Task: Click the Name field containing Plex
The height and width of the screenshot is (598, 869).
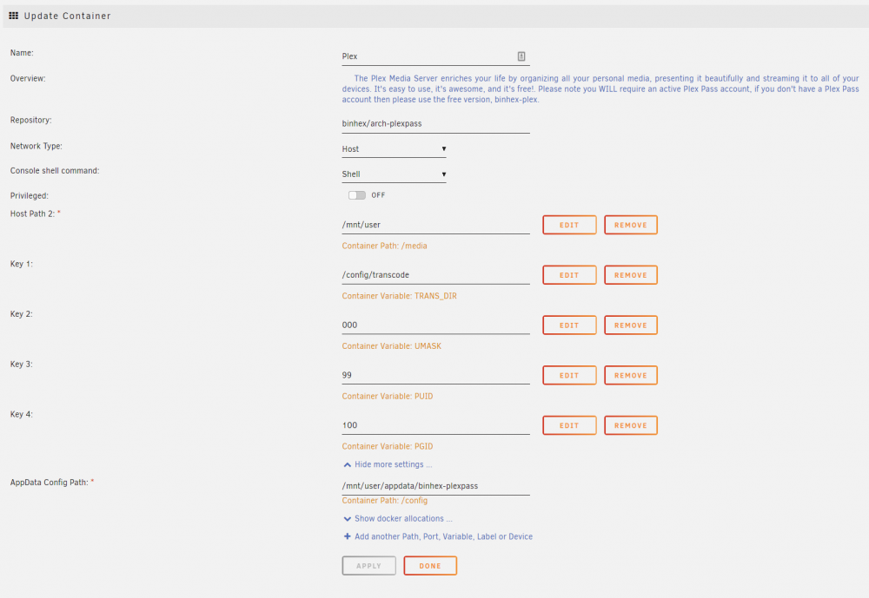Action: click(x=435, y=56)
